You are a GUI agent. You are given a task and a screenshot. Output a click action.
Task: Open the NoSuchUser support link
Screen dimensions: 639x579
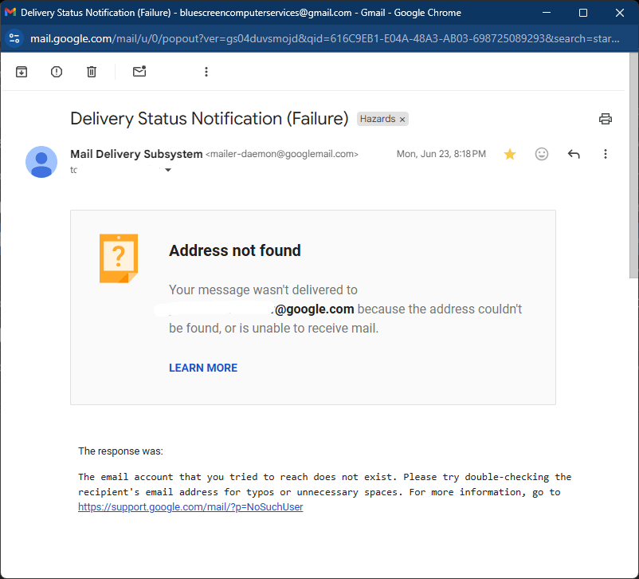click(190, 506)
